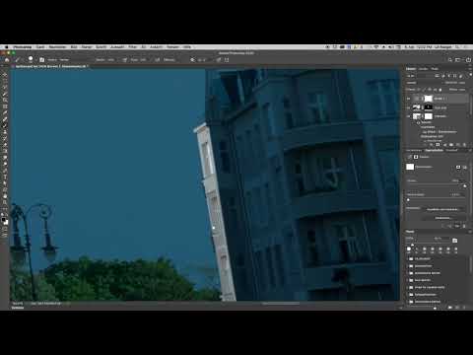Select the Eraser tool

pyautogui.click(x=5, y=145)
